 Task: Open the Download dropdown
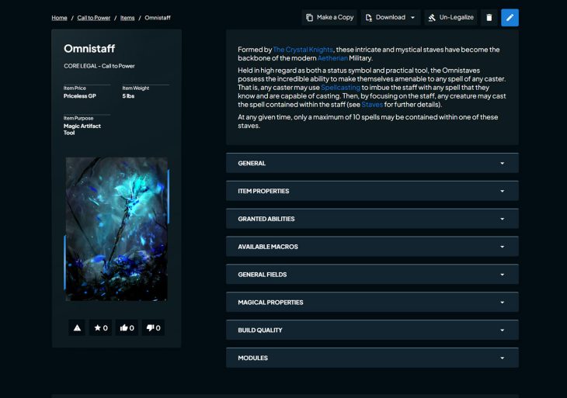pyautogui.click(x=391, y=17)
